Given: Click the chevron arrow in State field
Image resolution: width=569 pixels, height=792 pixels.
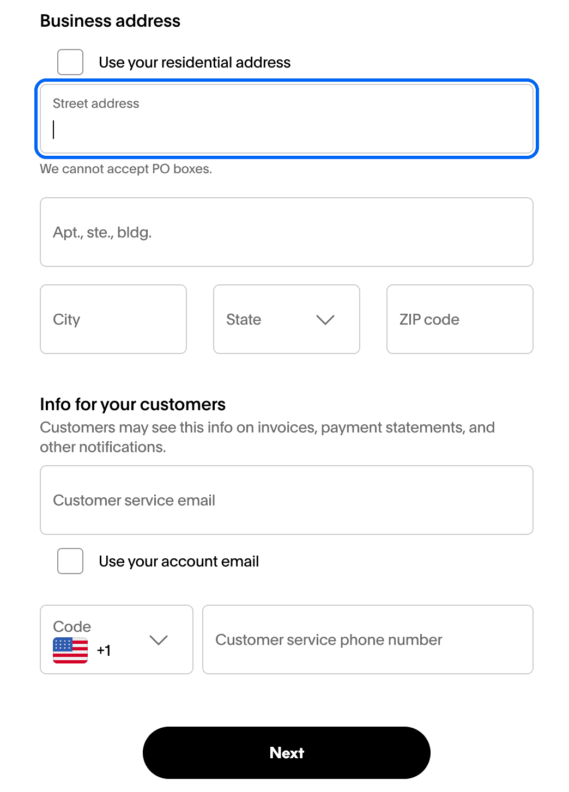Looking at the screenshot, I should click(325, 320).
